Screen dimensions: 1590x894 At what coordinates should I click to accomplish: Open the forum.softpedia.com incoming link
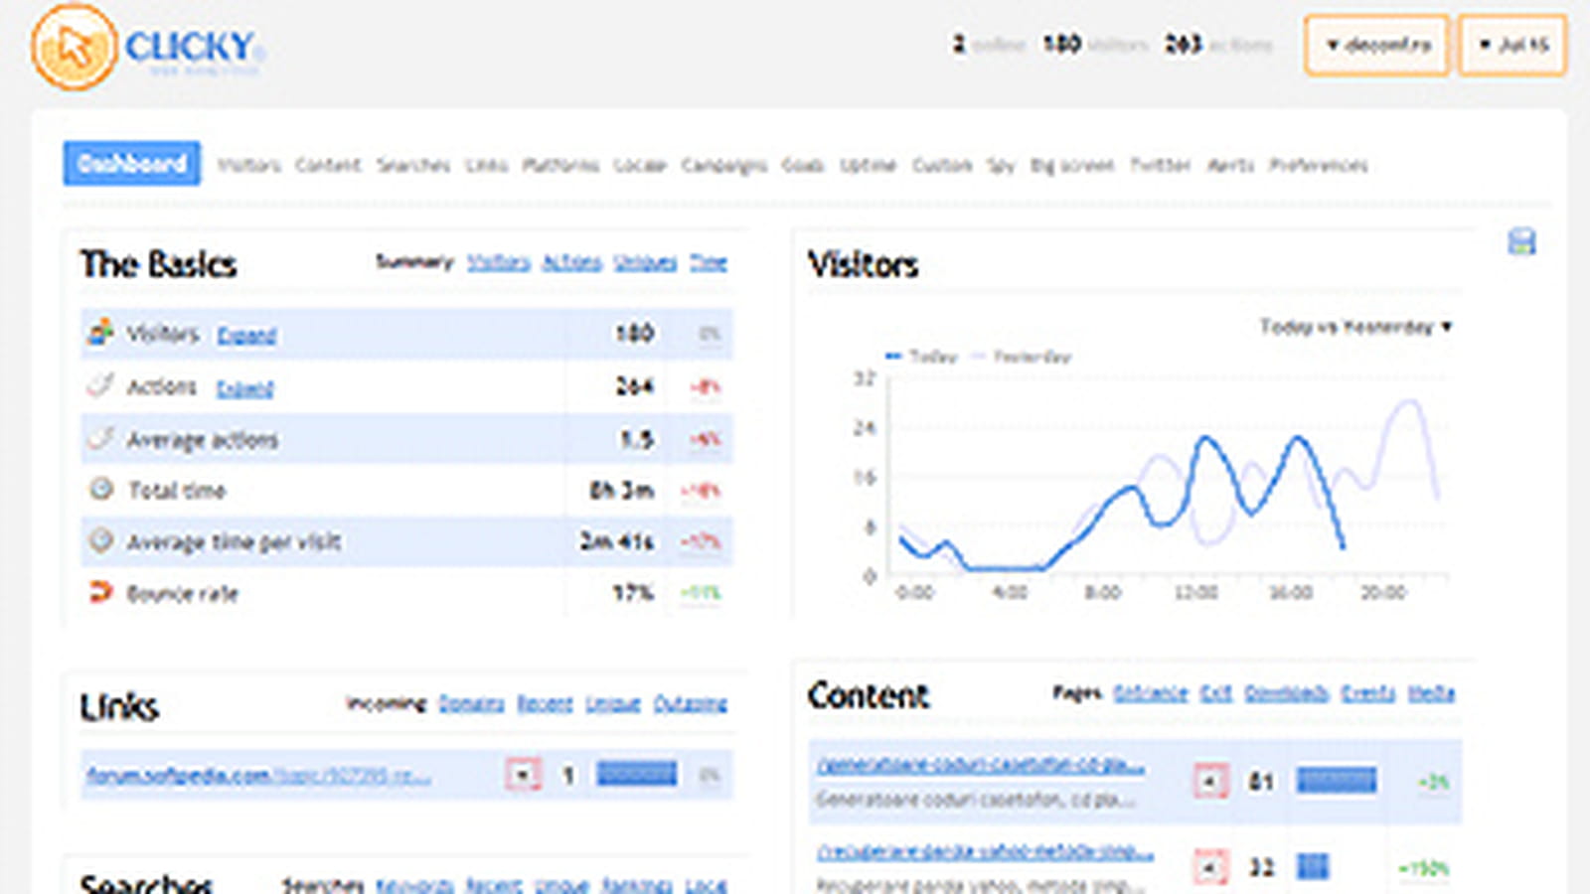coord(258,775)
